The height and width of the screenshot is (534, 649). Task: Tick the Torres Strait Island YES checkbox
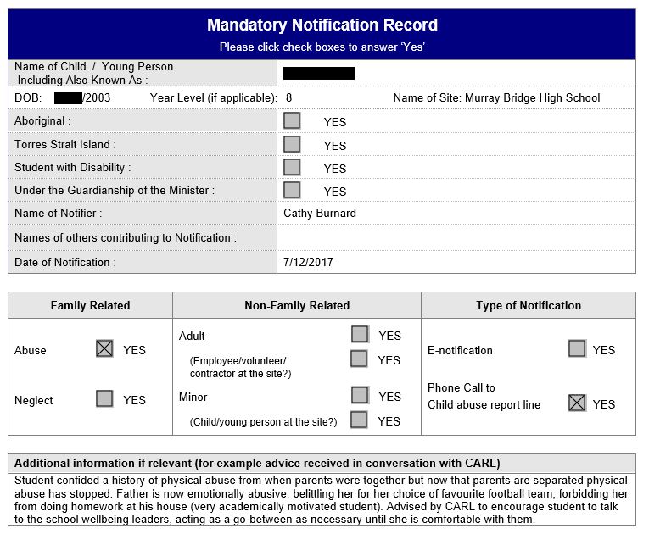click(x=292, y=144)
